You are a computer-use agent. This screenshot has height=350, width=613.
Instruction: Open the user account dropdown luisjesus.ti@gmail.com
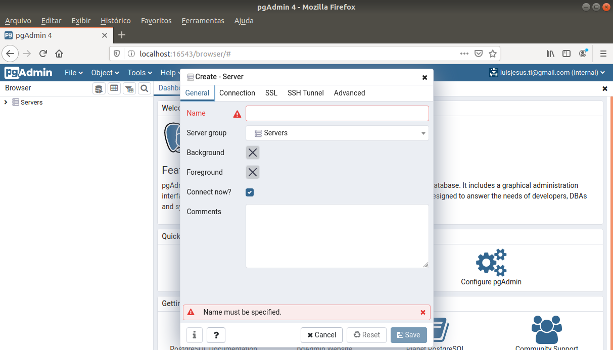pyautogui.click(x=547, y=73)
